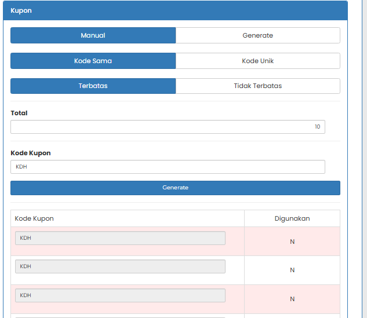Click the Total field label
The width and height of the screenshot is (367, 318).
tap(19, 113)
